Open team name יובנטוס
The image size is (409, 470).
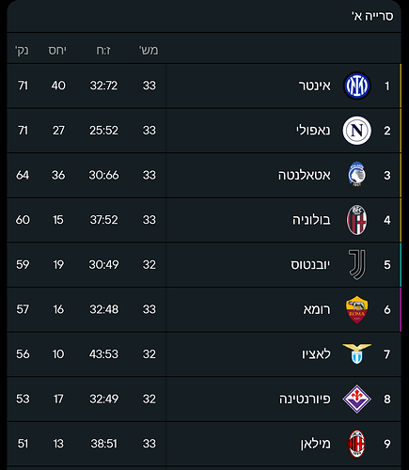tap(310, 265)
